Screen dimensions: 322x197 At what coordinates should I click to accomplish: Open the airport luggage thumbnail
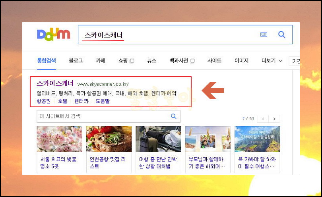159,139
